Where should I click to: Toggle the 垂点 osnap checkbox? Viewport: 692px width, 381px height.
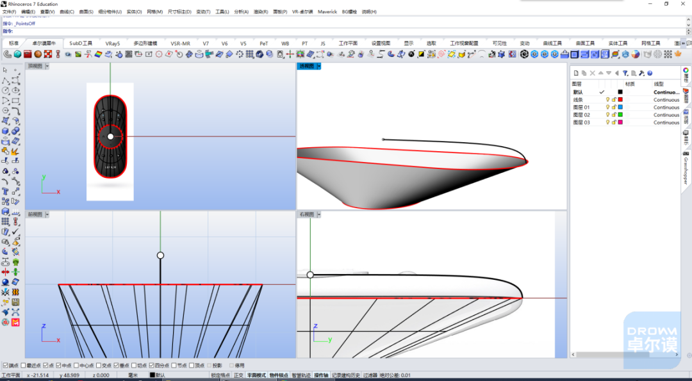click(116, 366)
